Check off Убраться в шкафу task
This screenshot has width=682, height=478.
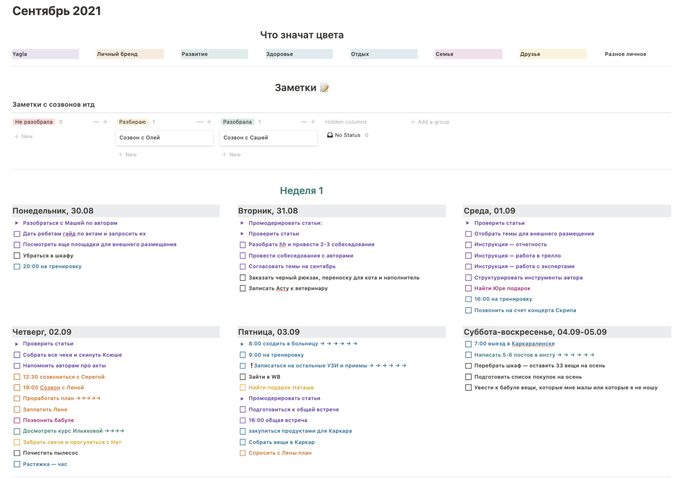[x=17, y=256]
